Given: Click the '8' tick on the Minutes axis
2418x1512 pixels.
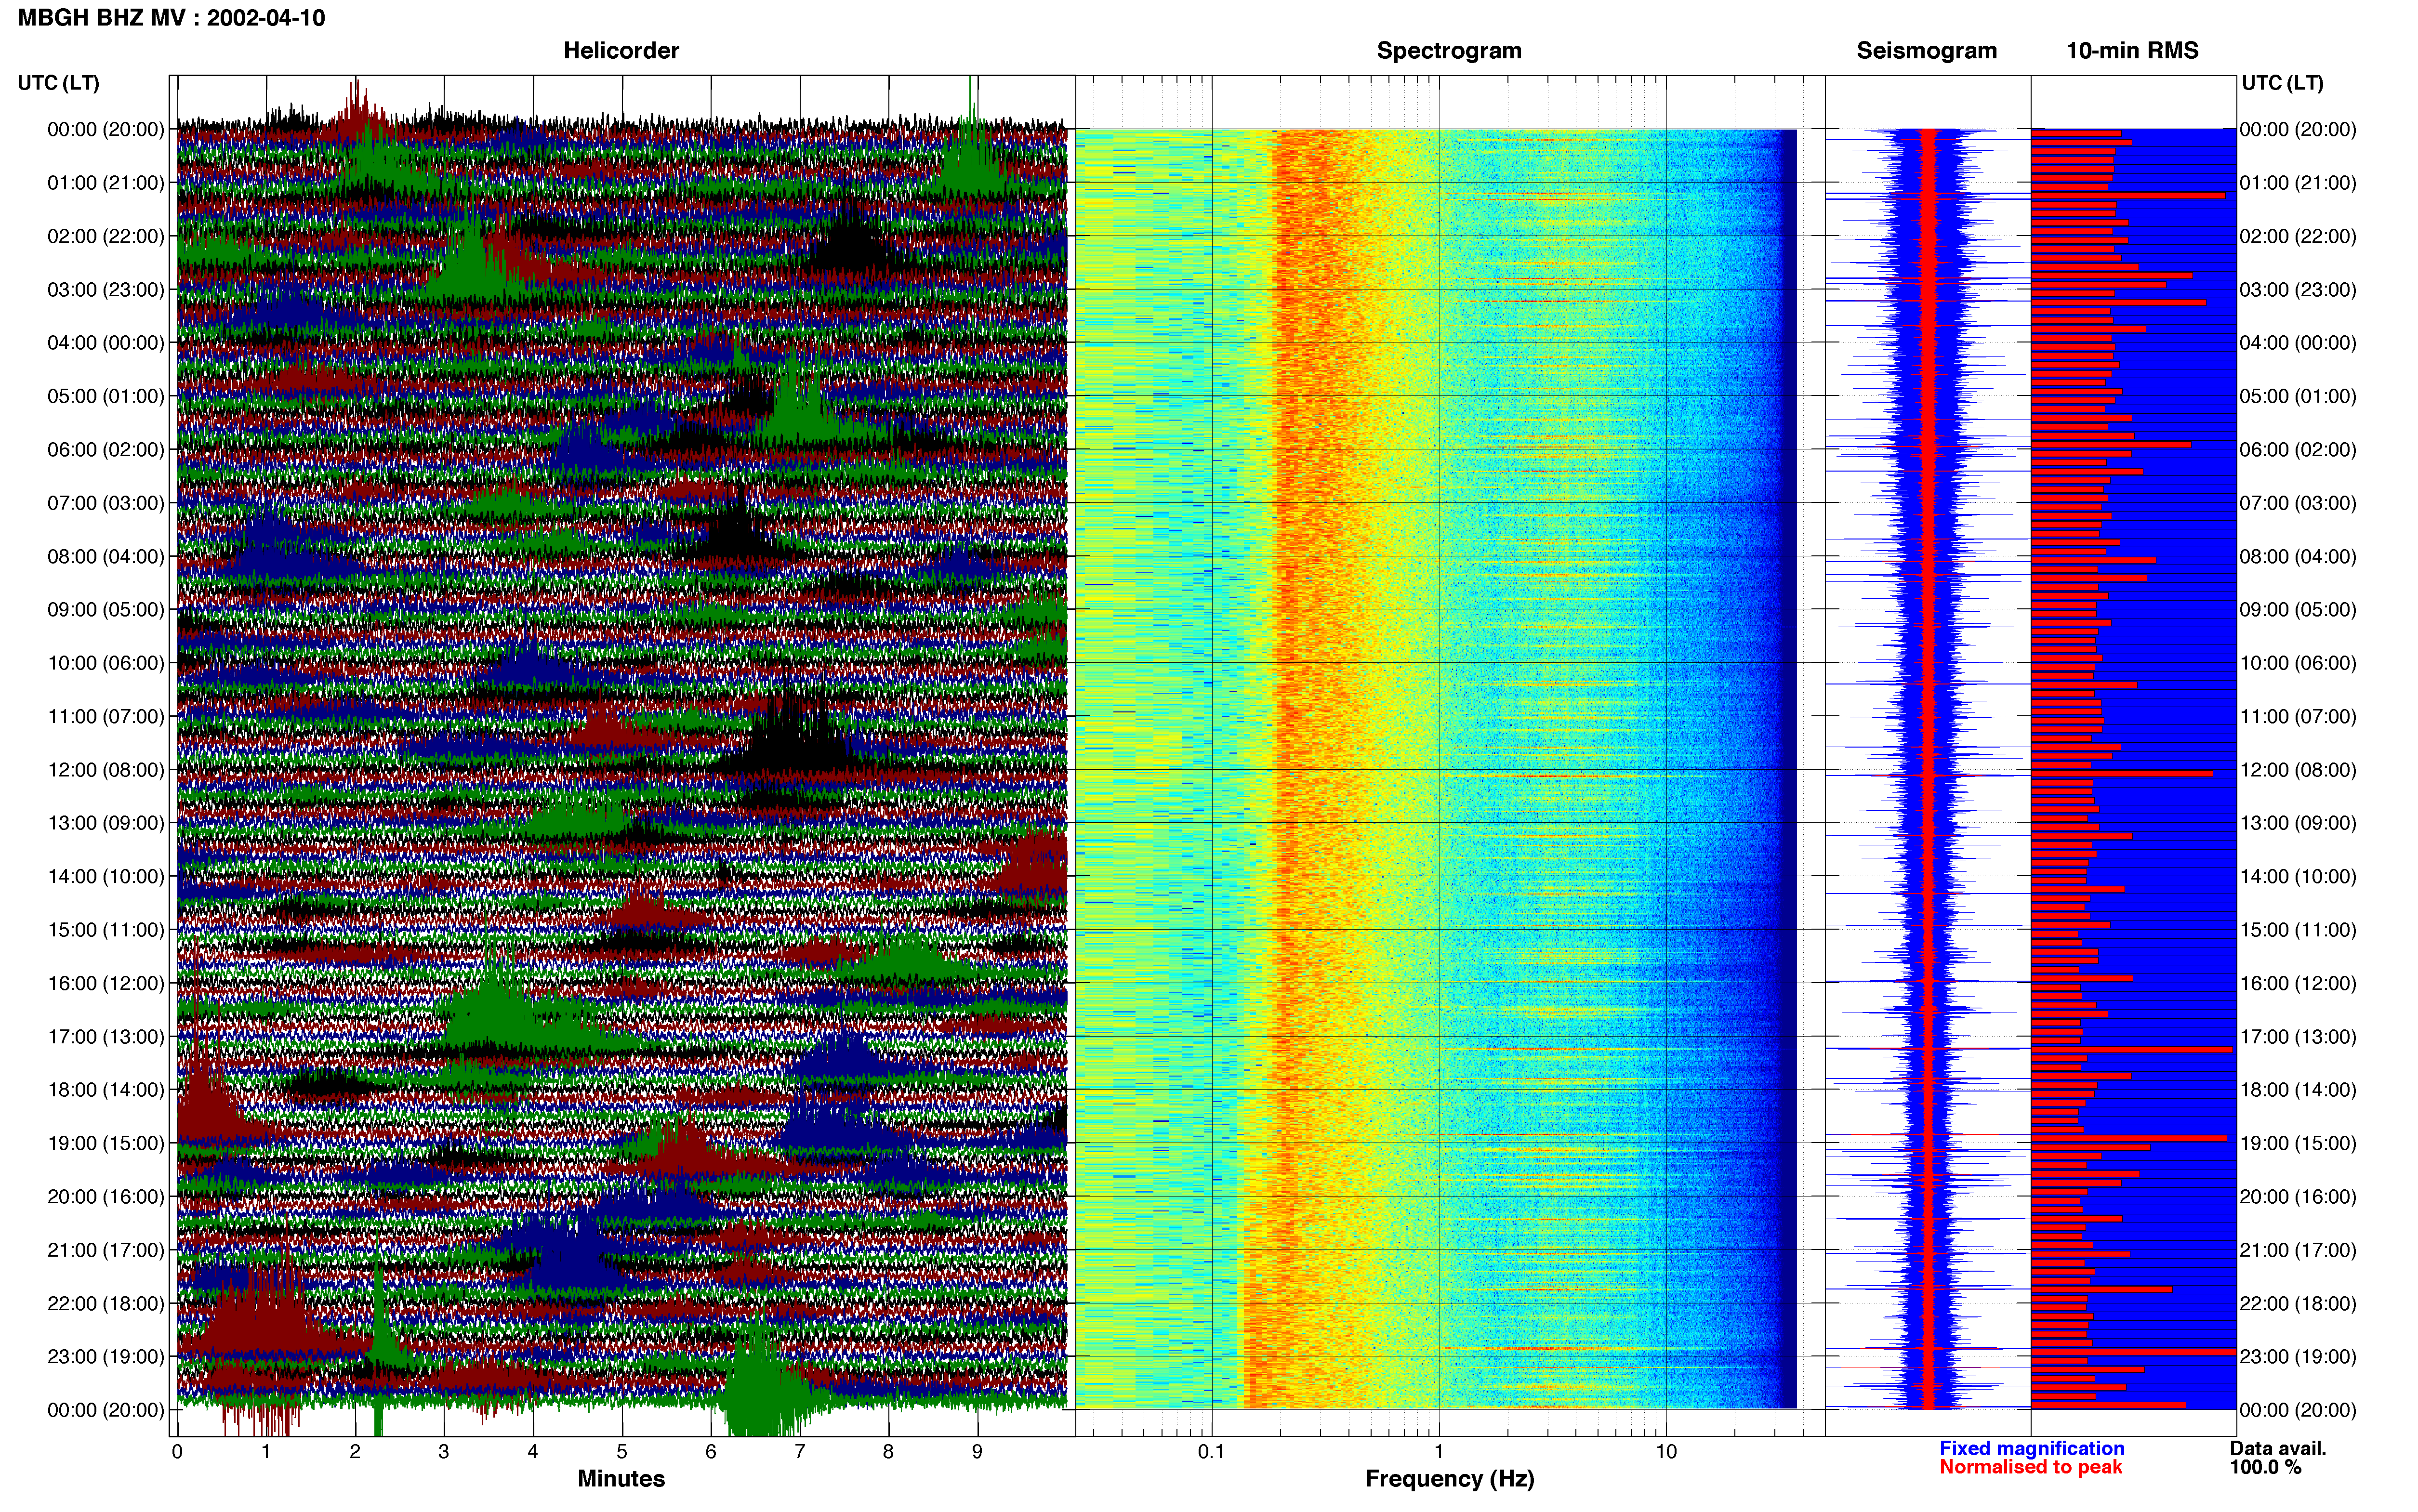Looking at the screenshot, I should click(x=888, y=1452).
